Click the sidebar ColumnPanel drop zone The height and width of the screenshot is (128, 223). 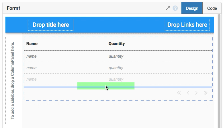pos(12,81)
